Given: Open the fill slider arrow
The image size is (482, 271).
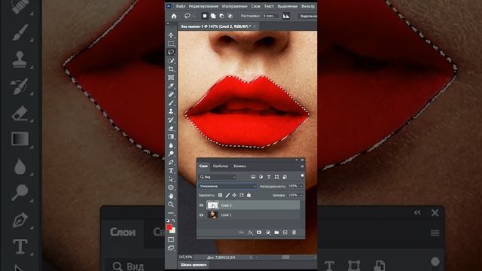Looking at the screenshot, I should click(301, 195).
